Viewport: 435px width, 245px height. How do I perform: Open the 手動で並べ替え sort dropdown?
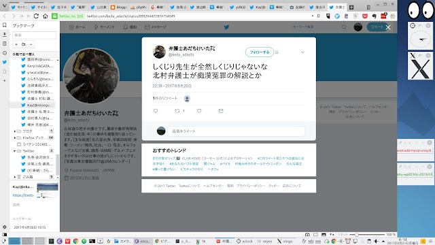(35, 54)
